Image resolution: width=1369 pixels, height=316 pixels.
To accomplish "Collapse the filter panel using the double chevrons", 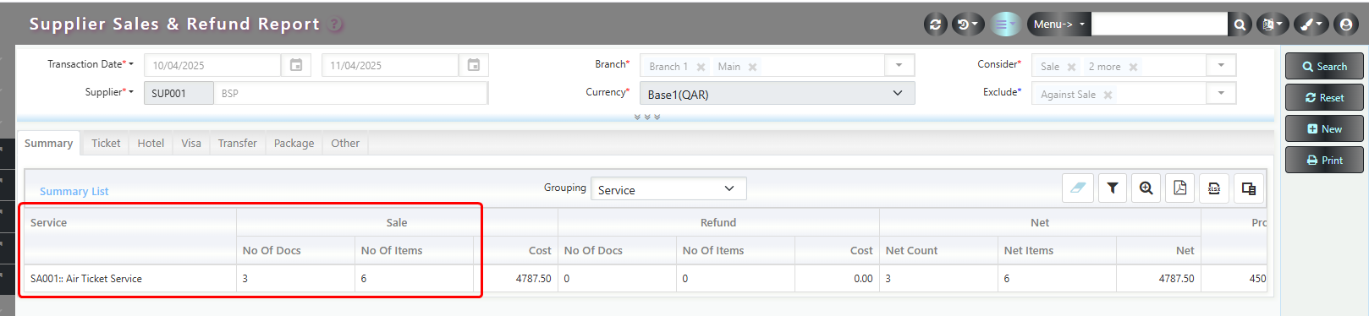I will (647, 117).
